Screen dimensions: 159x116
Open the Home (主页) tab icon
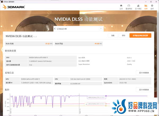click(x=121, y=6)
